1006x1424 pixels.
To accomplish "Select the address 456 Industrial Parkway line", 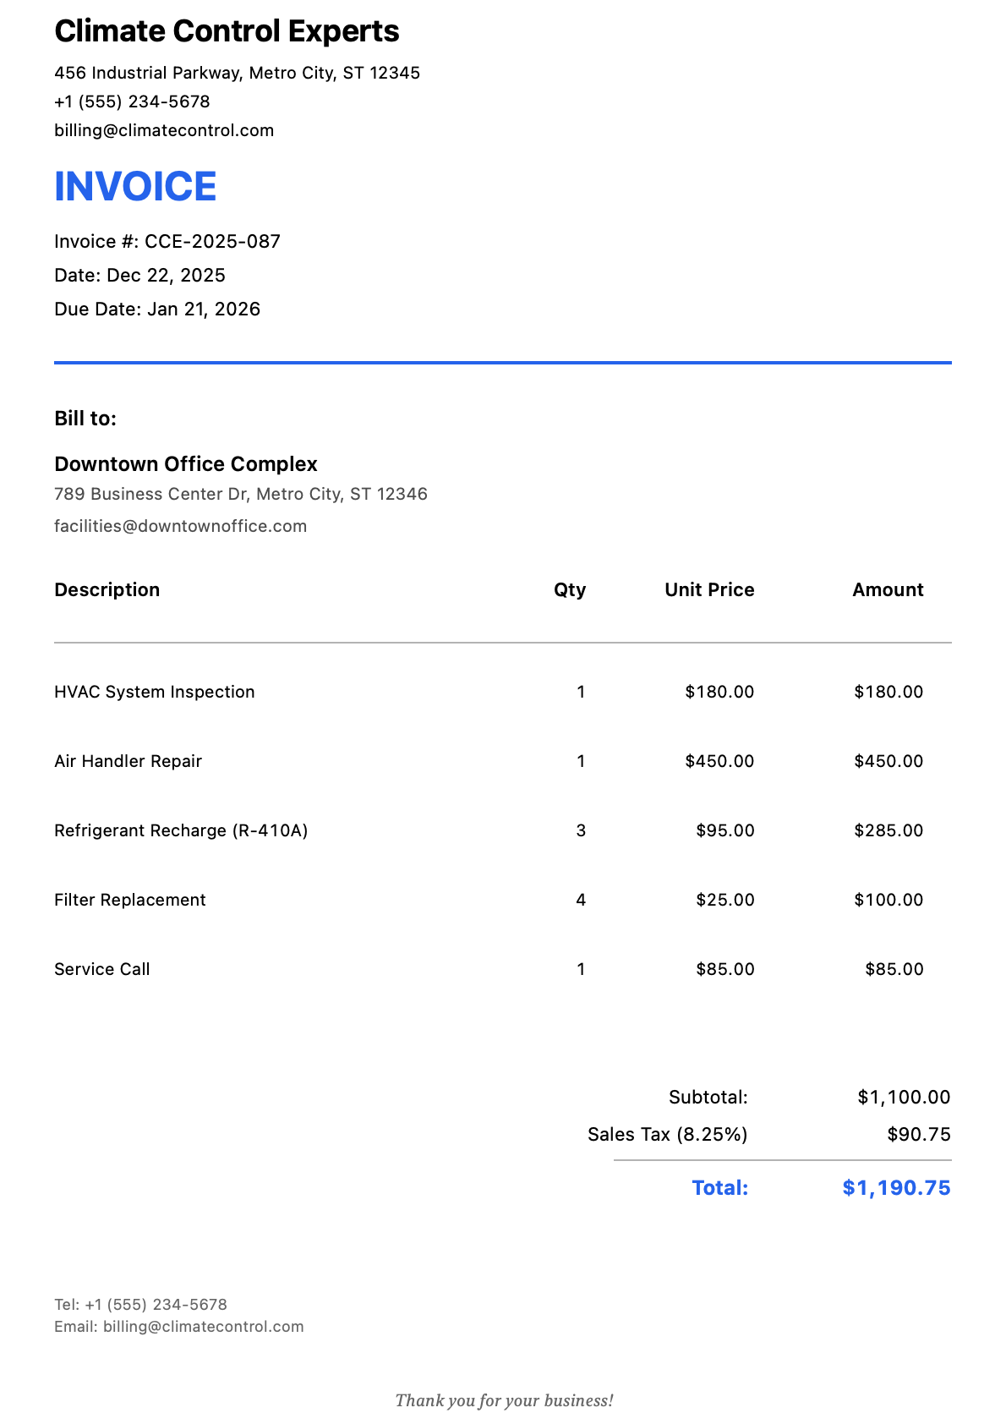I will [x=237, y=73].
